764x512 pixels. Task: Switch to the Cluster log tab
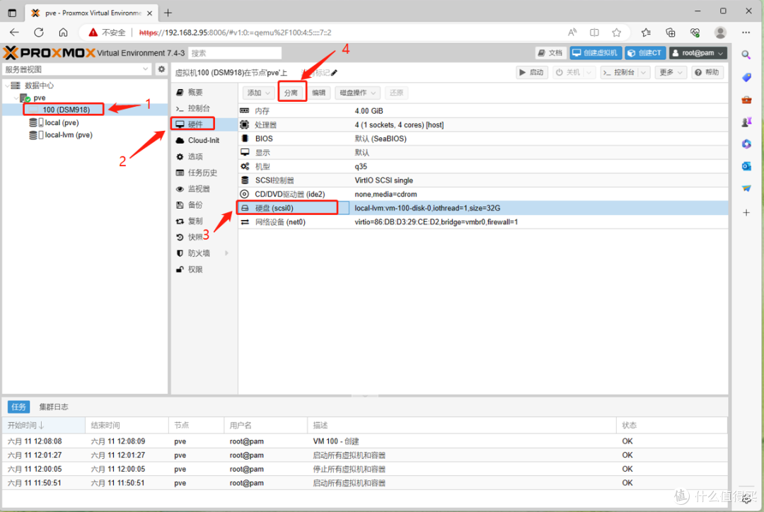coord(54,407)
